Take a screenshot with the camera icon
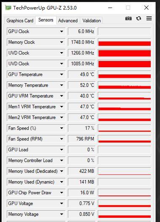The height and width of the screenshot is (222, 160). coord(128,18)
